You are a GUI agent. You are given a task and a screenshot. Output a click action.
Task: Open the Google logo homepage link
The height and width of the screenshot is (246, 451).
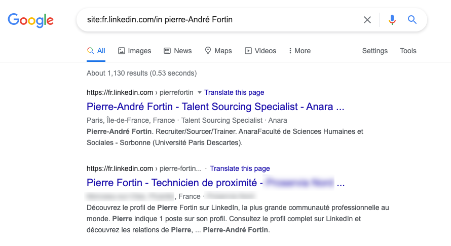pyautogui.click(x=30, y=20)
